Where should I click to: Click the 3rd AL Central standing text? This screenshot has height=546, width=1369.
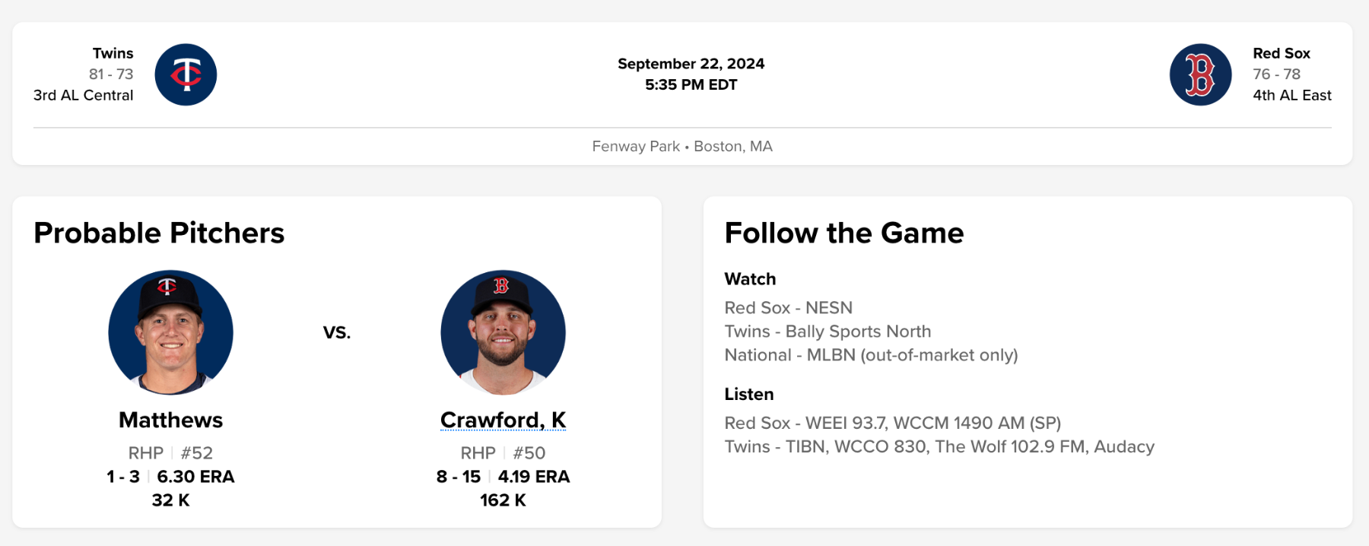tap(83, 95)
